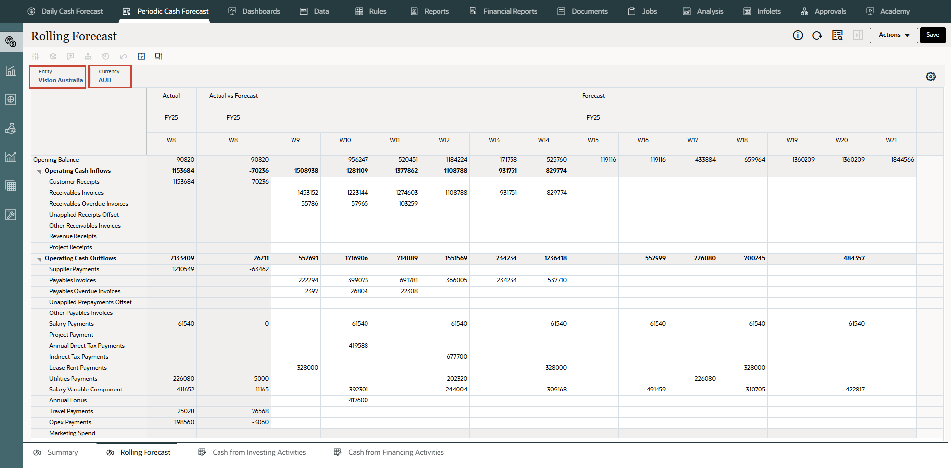Select the Lease Rent Payments row label
The image size is (951, 468).
(78, 368)
